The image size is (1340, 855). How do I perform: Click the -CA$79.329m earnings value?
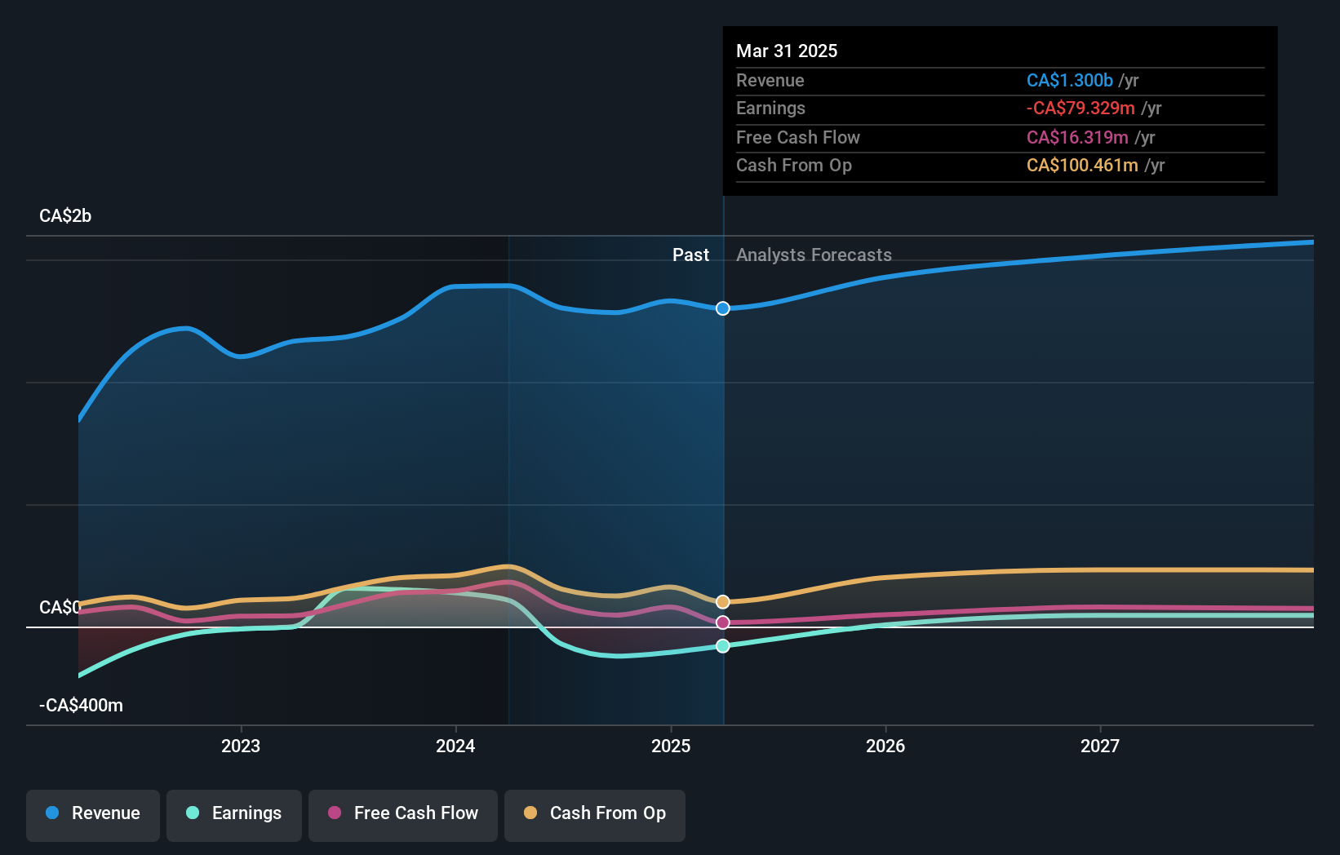pyautogui.click(x=1080, y=108)
